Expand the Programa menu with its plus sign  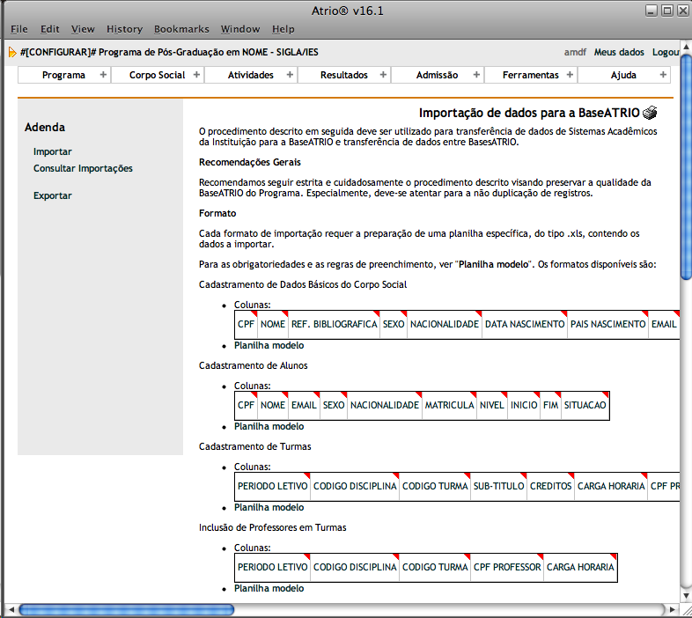click(x=103, y=75)
